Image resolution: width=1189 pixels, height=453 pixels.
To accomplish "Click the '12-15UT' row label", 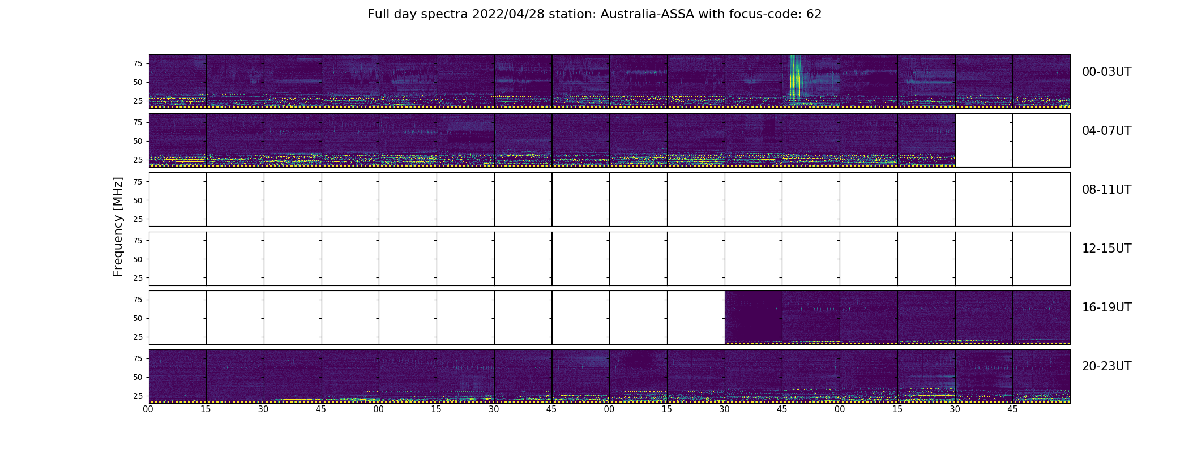I will pos(1106,249).
